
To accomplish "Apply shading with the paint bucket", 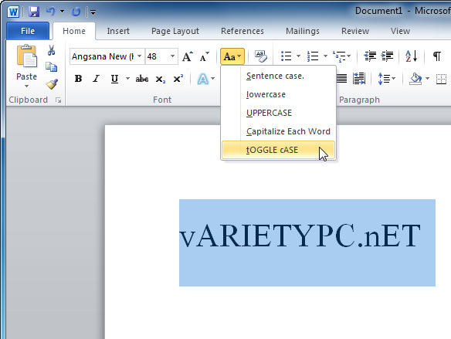I will [x=415, y=79].
